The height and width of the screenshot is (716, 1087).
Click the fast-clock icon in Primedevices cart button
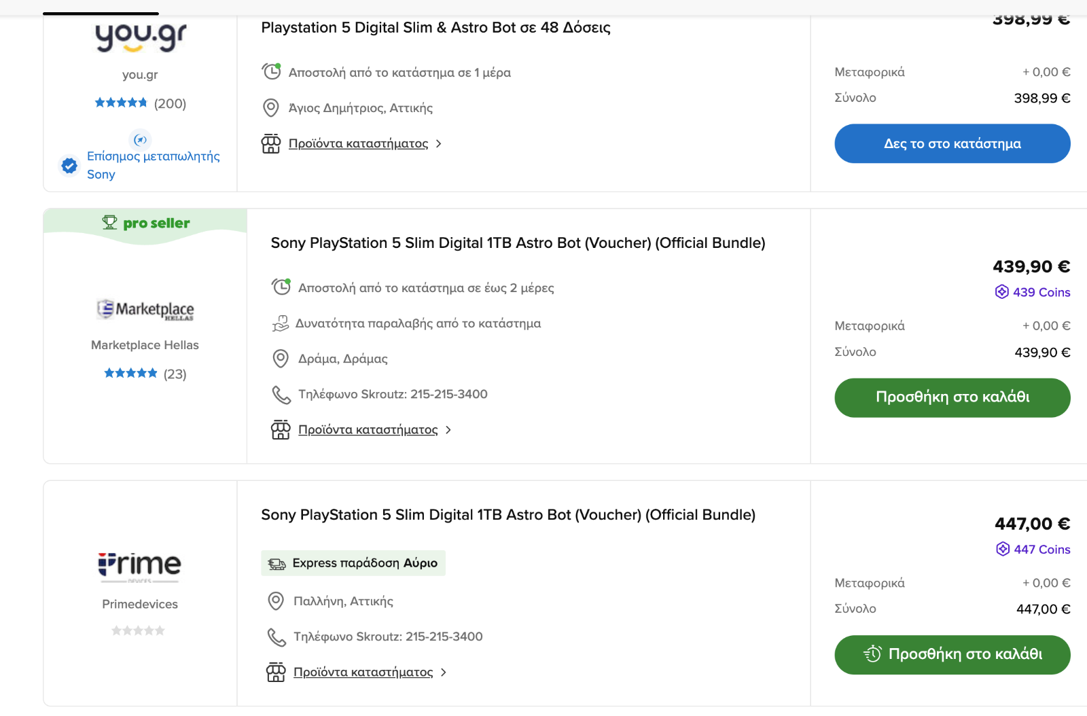tap(872, 654)
